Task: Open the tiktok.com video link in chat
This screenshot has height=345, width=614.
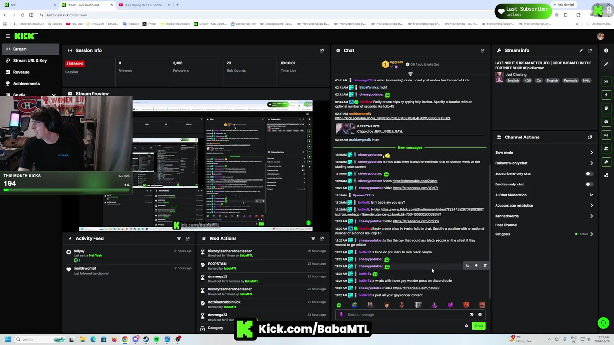Action: [409, 212]
